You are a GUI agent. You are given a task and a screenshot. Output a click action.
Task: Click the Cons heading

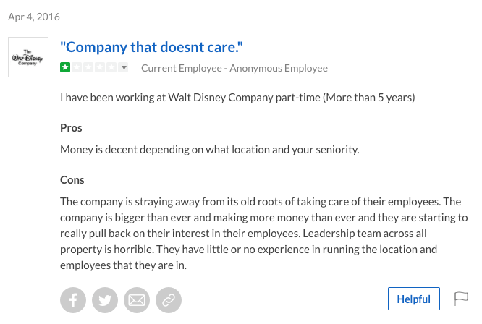(x=72, y=180)
